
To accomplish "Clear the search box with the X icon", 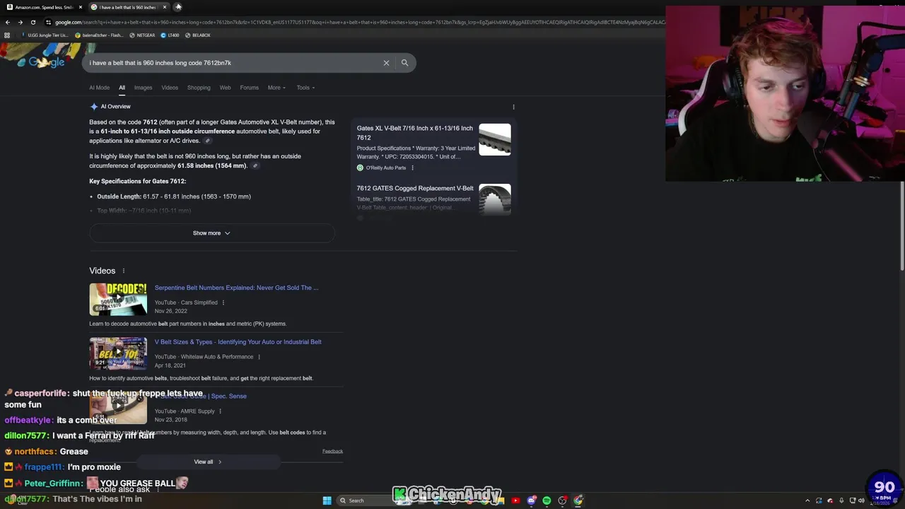I will click(386, 63).
